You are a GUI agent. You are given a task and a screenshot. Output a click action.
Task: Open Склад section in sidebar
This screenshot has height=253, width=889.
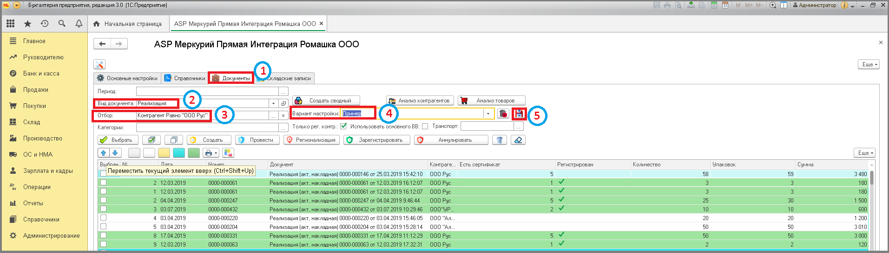(32, 122)
